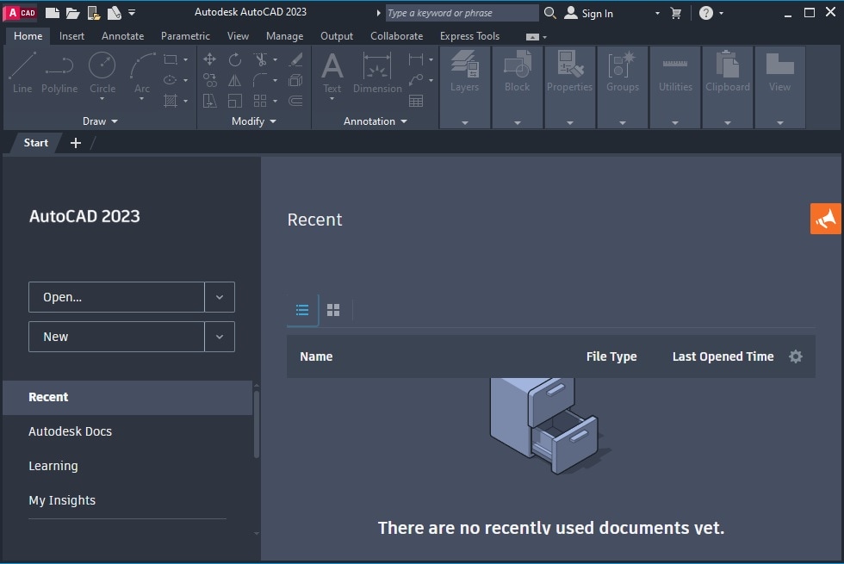This screenshot has width=844, height=564.
Task: Expand the Annotation panel flyout
Action: point(375,121)
